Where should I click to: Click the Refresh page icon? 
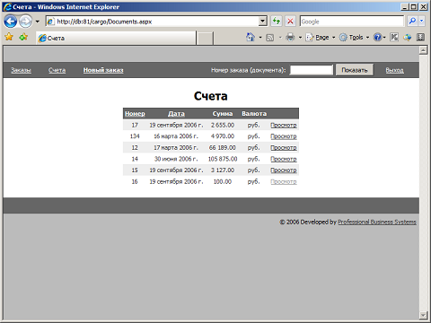(x=277, y=22)
